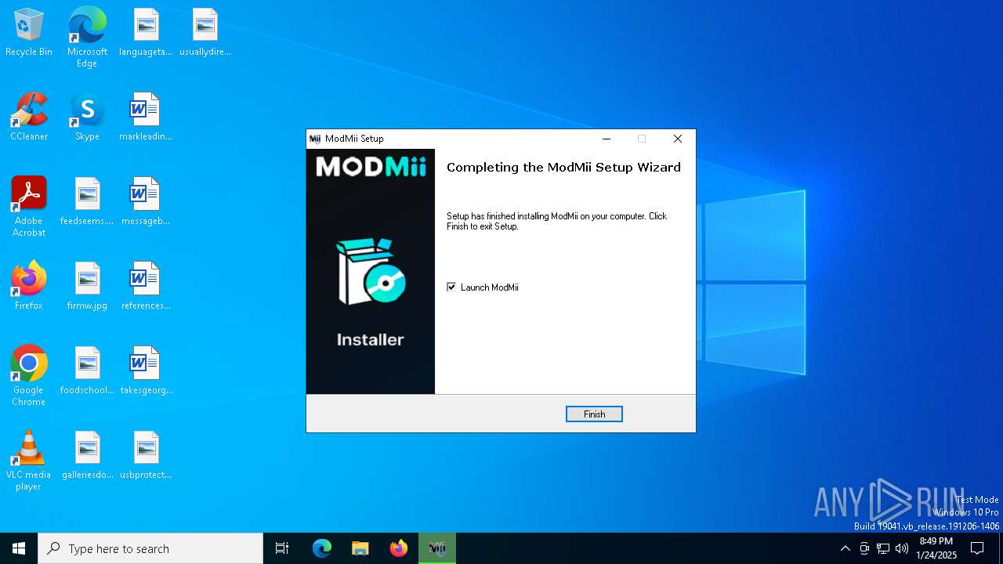The height and width of the screenshot is (564, 1003).
Task: Open Task View from the taskbar
Action: [x=282, y=548]
